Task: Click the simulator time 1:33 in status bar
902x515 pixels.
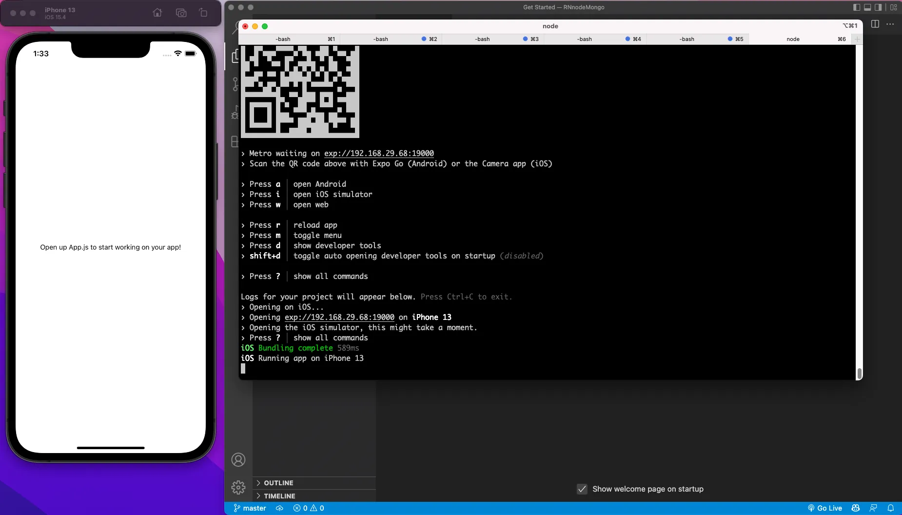Action: [x=41, y=54]
